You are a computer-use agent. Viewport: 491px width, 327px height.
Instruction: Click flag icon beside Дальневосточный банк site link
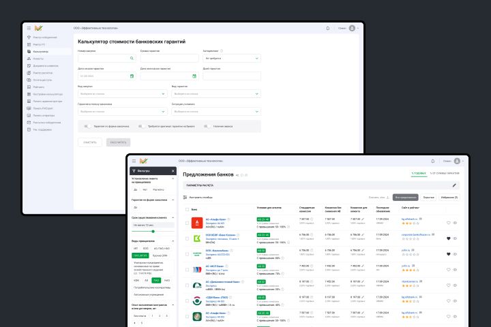point(421,281)
